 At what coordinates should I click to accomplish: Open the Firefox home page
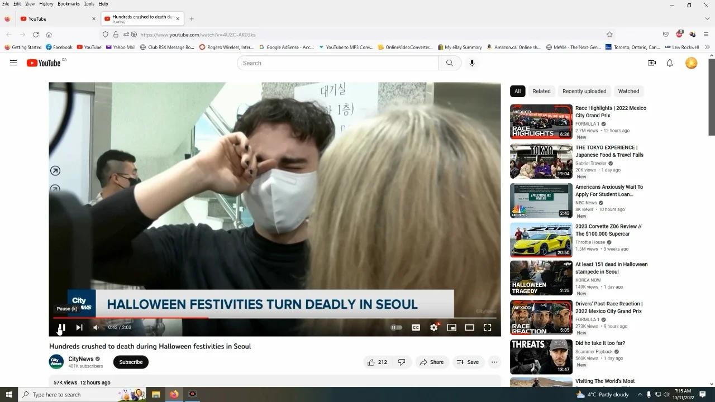coord(49,35)
